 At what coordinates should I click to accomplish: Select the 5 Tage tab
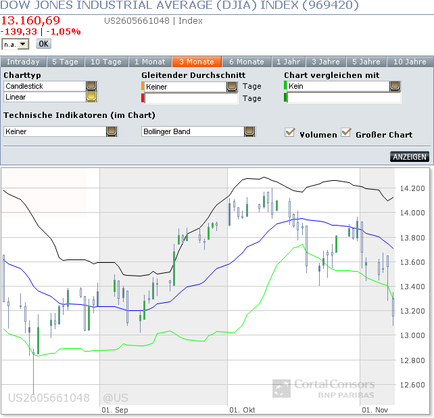pos(65,62)
